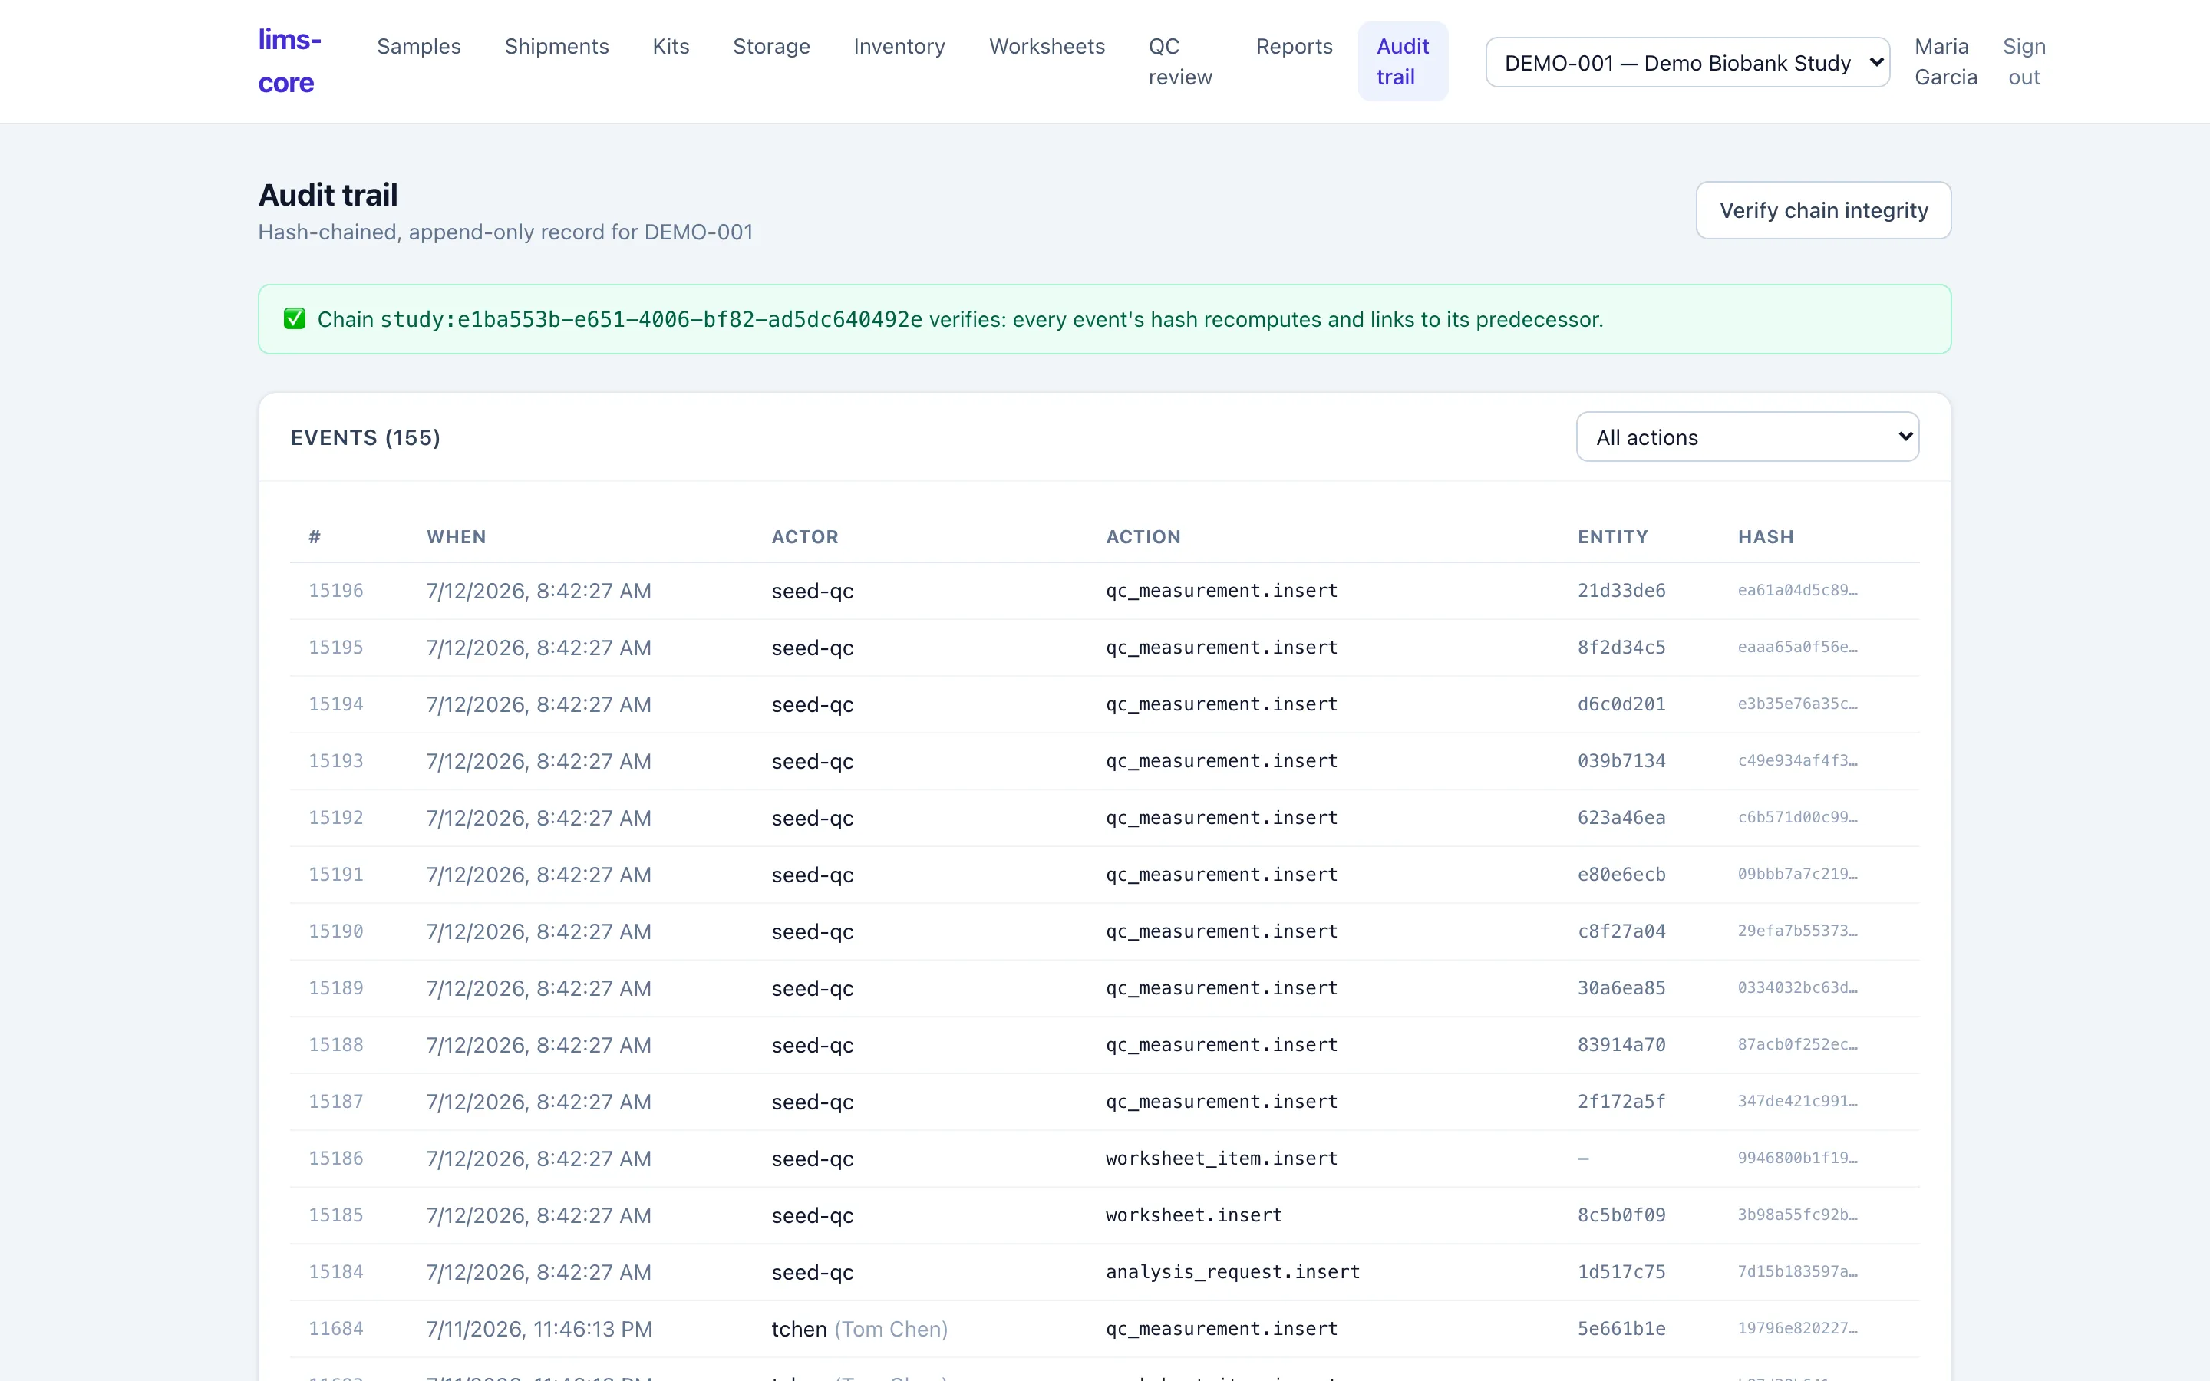The image size is (2210, 1381).
Task: Select event number 15195
Action: [336, 647]
